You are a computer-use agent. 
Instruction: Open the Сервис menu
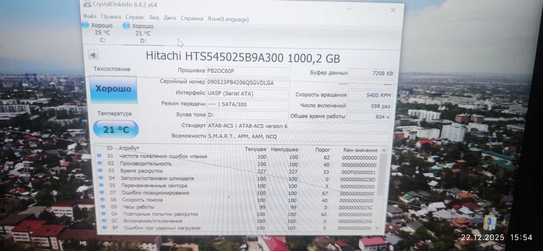point(135,17)
